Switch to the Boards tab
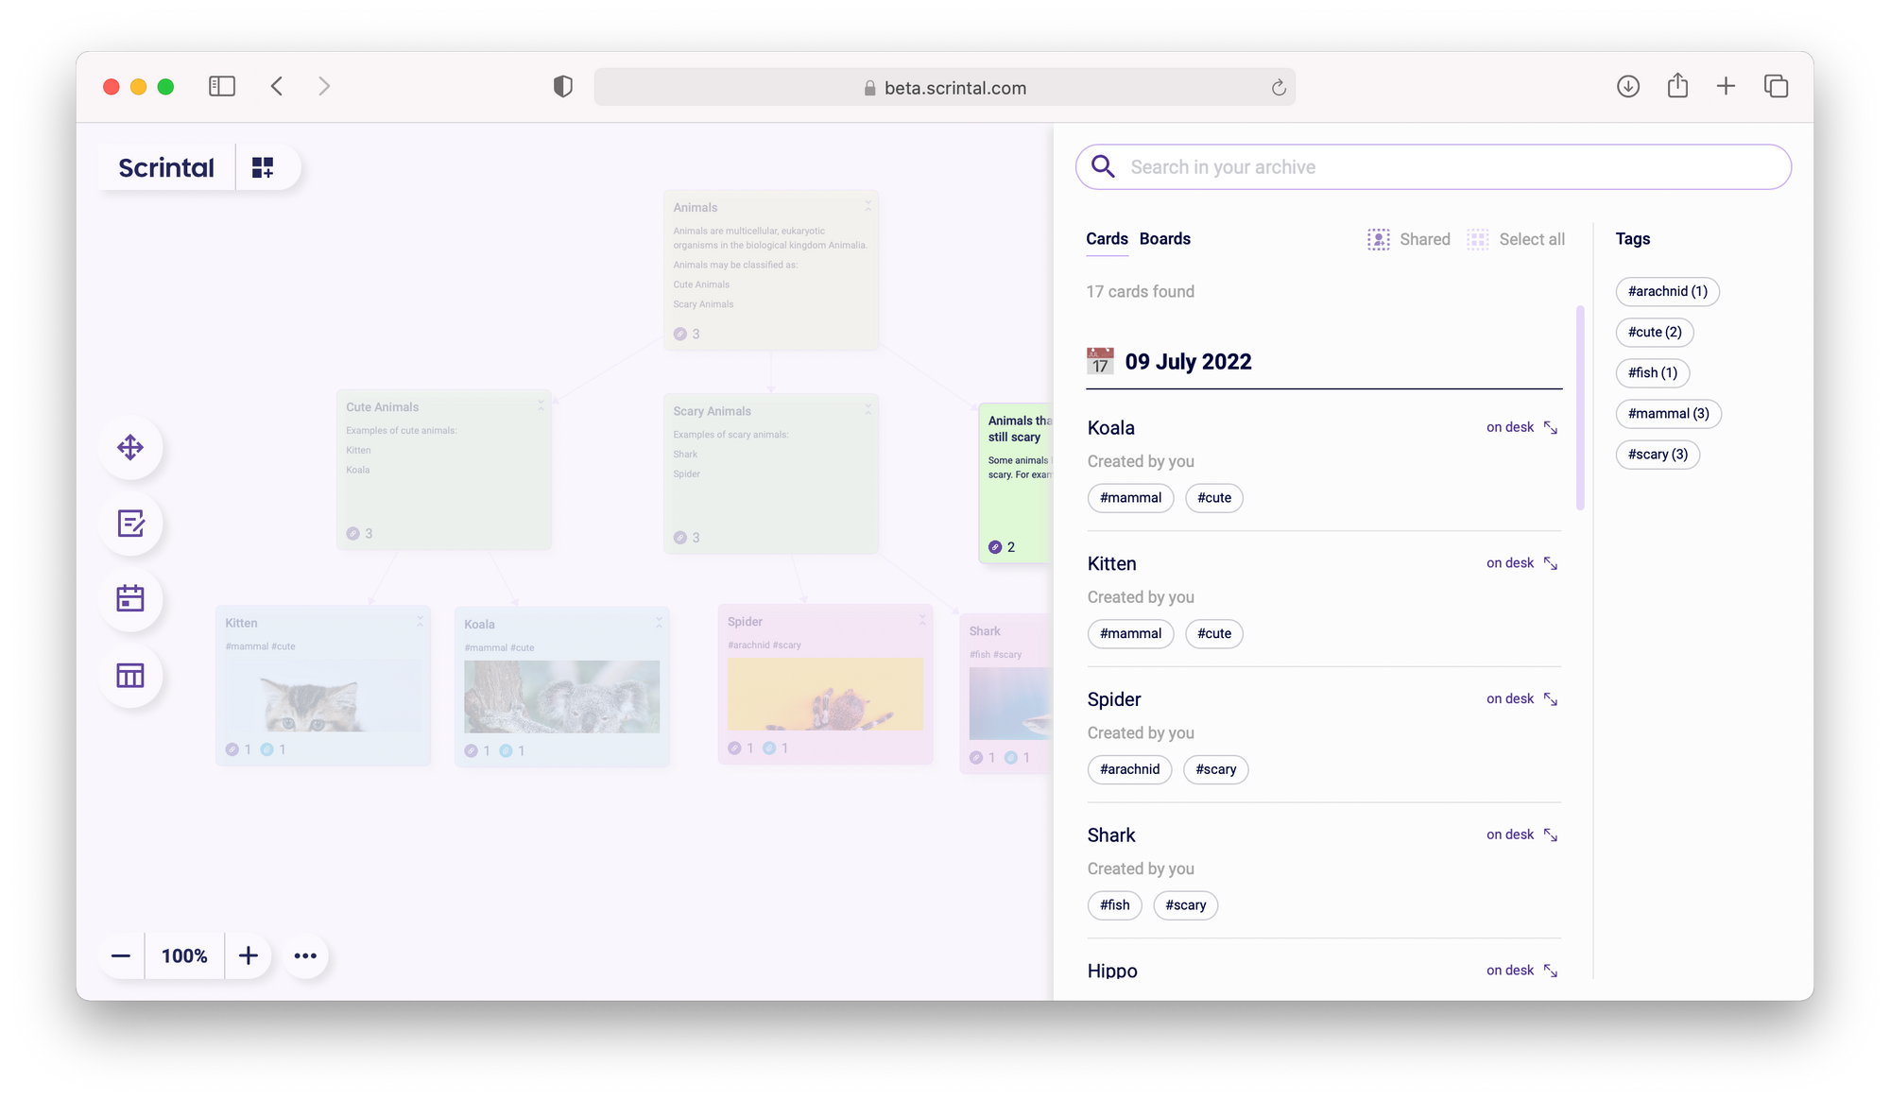The image size is (1890, 1101). pyautogui.click(x=1164, y=239)
